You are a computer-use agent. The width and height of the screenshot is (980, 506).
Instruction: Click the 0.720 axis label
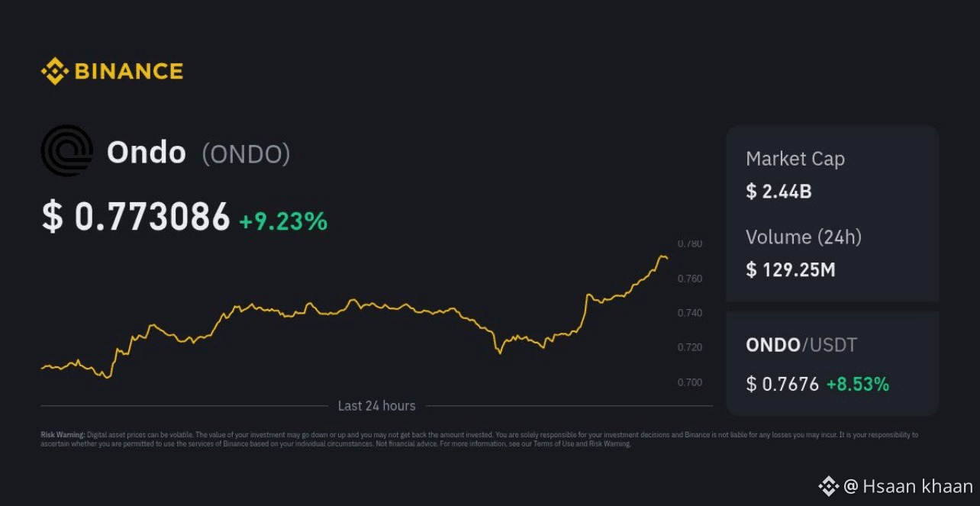pos(690,348)
